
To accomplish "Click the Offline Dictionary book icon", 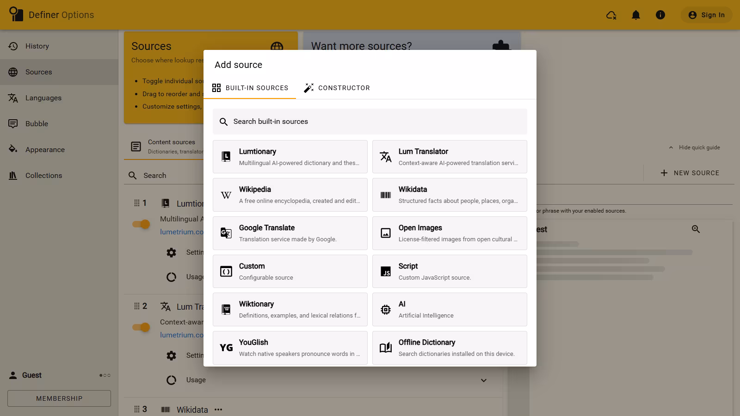I will pos(386,348).
